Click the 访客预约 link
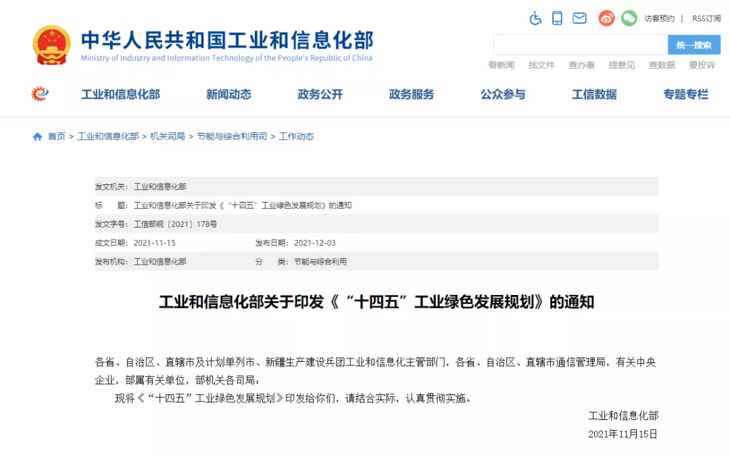This screenshot has height=455, width=730. tap(659, 18)
